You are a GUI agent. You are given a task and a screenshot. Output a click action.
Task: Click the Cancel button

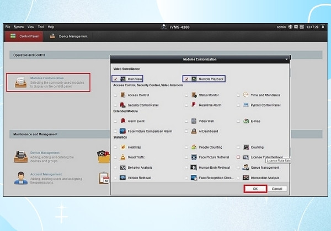click(277, 189)
